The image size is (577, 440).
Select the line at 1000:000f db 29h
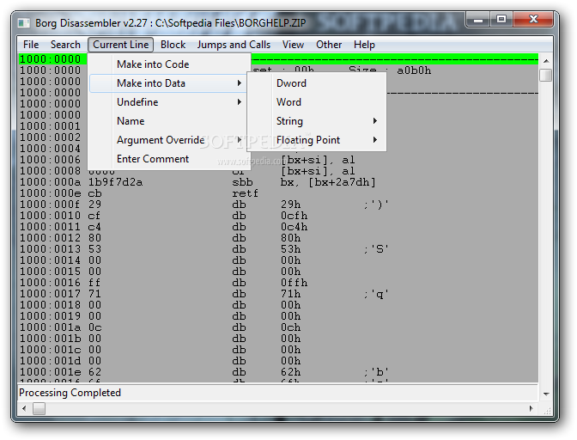pyautogui.click(x=278, y=205)
